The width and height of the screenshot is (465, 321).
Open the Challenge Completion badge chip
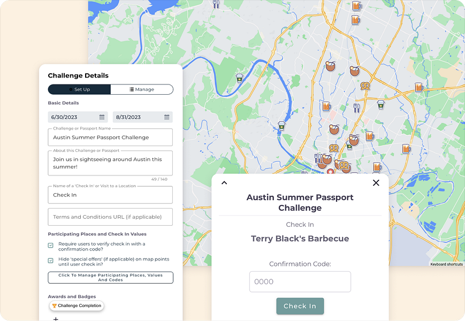click(x=77, y=305)
